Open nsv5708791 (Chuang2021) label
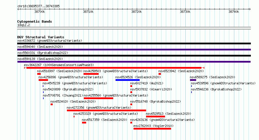The width and height of the screenshot is (259, 140). (63, 95)
